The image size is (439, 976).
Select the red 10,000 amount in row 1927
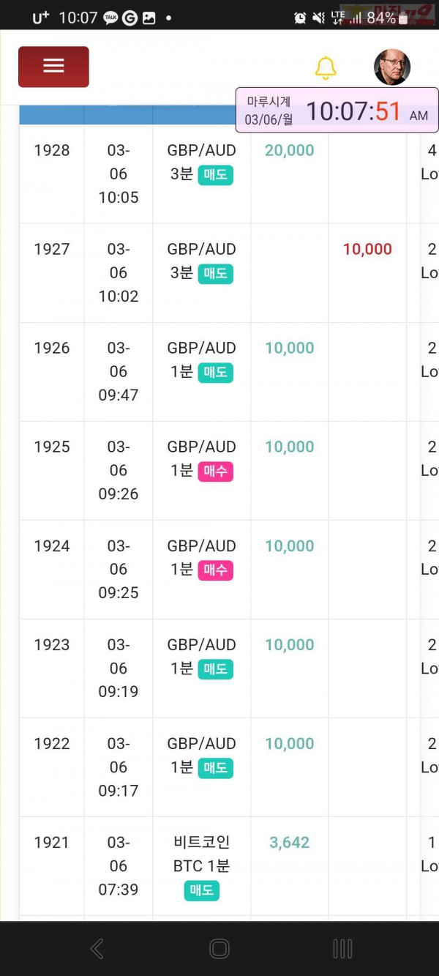pyautogui.click(x=367, y=249)
